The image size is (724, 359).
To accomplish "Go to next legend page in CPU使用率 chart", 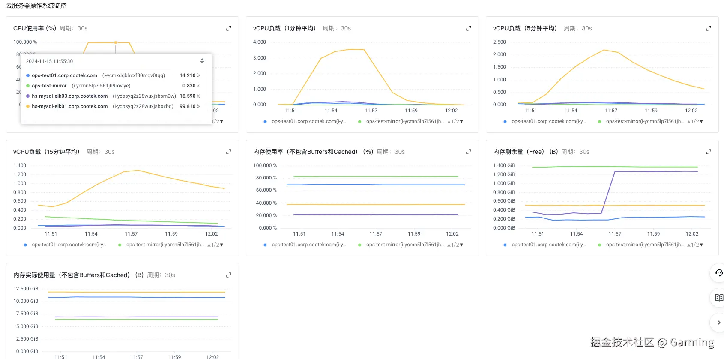I will (x=221, y=122).
